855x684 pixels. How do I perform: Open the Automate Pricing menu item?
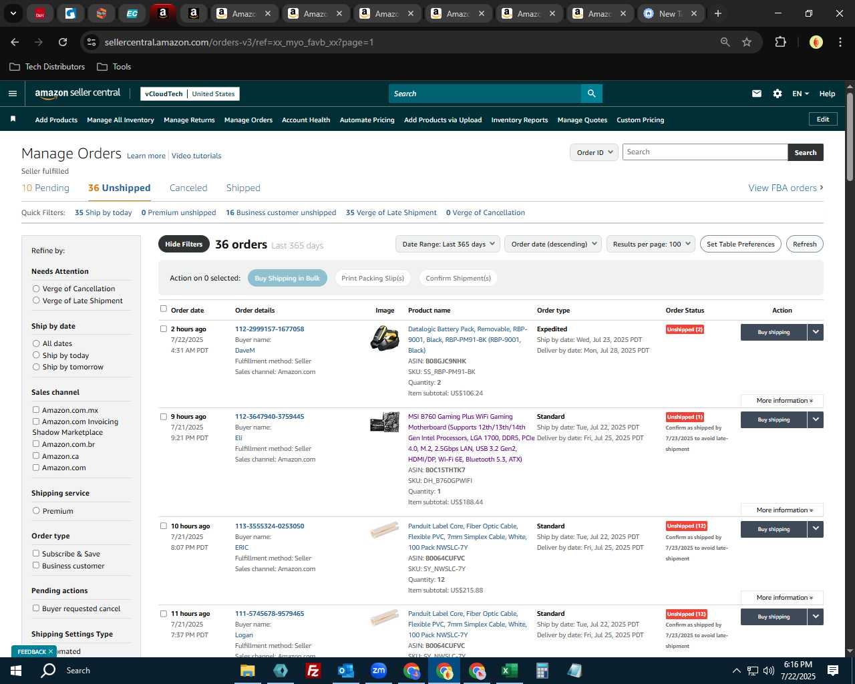coord(367,120)
